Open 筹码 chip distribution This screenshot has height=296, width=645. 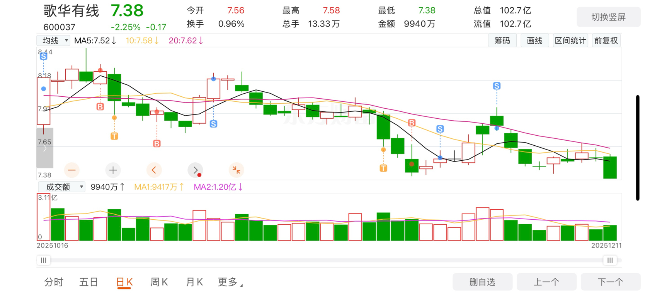coord(502,40)
